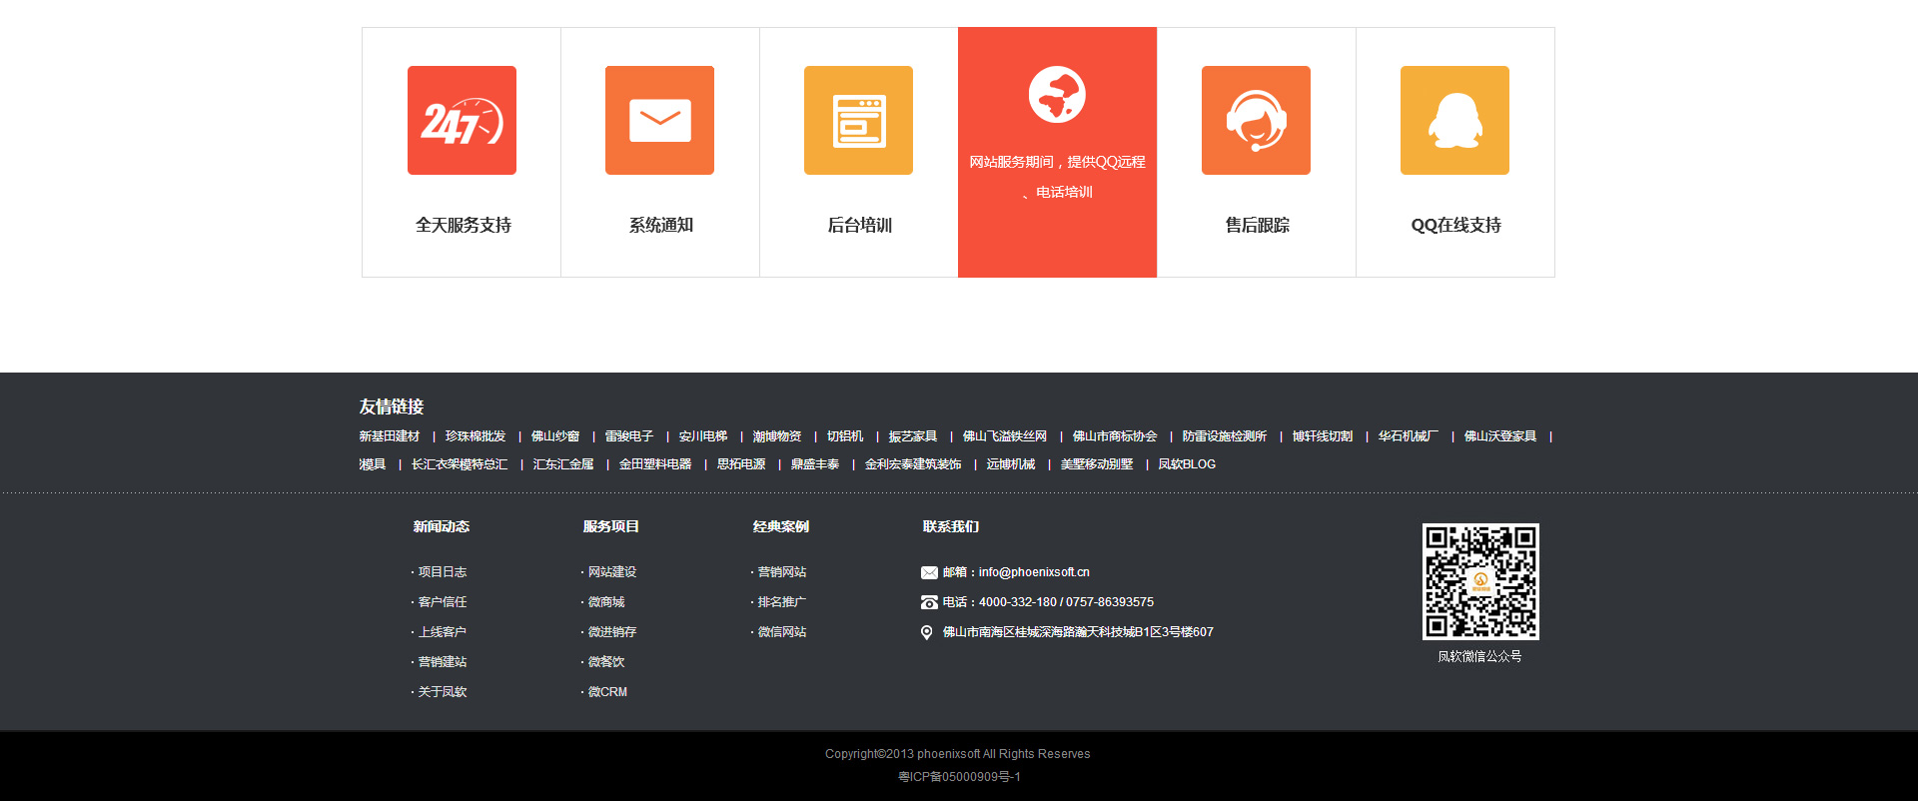Open the 新基田建材 friend link
Image resolution: width=1918 pixels, height=801 pixels.
tap(390, 436)
